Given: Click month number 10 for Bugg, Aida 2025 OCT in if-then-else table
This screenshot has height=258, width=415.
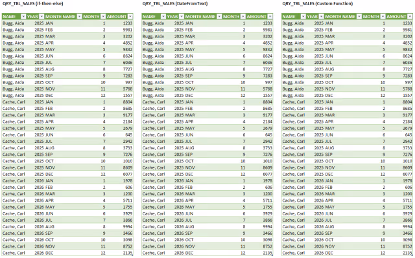Looking at the screenshot, I should pos(103,82).
